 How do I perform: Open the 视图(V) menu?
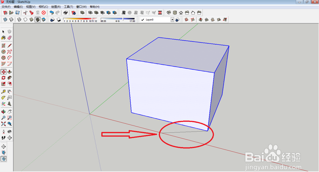tap(31, 7)
